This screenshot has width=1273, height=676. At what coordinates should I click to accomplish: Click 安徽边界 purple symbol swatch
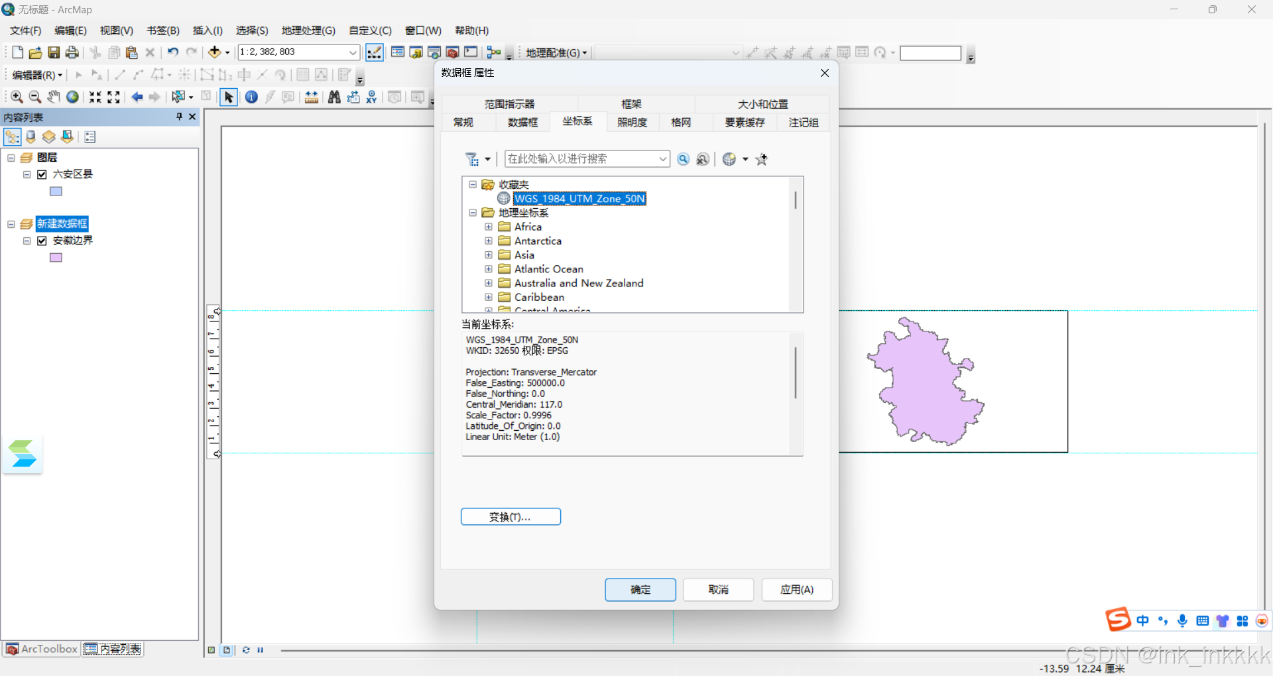(56, 258)
